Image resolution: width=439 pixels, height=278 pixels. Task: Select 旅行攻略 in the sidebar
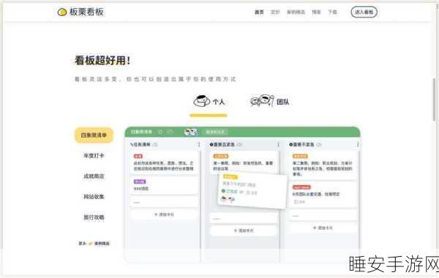pyautogui.click(x=94, y=217)
